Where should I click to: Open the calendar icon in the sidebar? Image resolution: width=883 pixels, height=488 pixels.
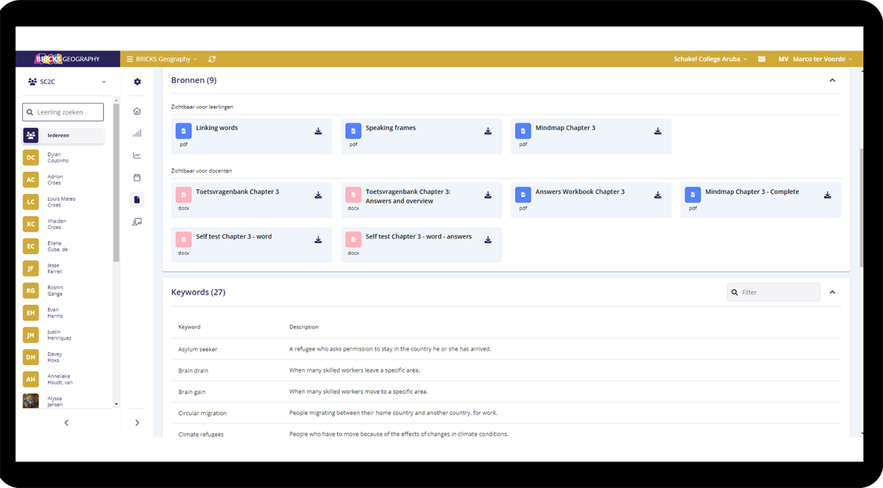coord(137,178)
